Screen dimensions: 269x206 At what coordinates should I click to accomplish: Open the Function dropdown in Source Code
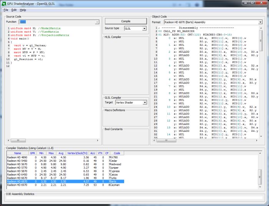point(97,22)
